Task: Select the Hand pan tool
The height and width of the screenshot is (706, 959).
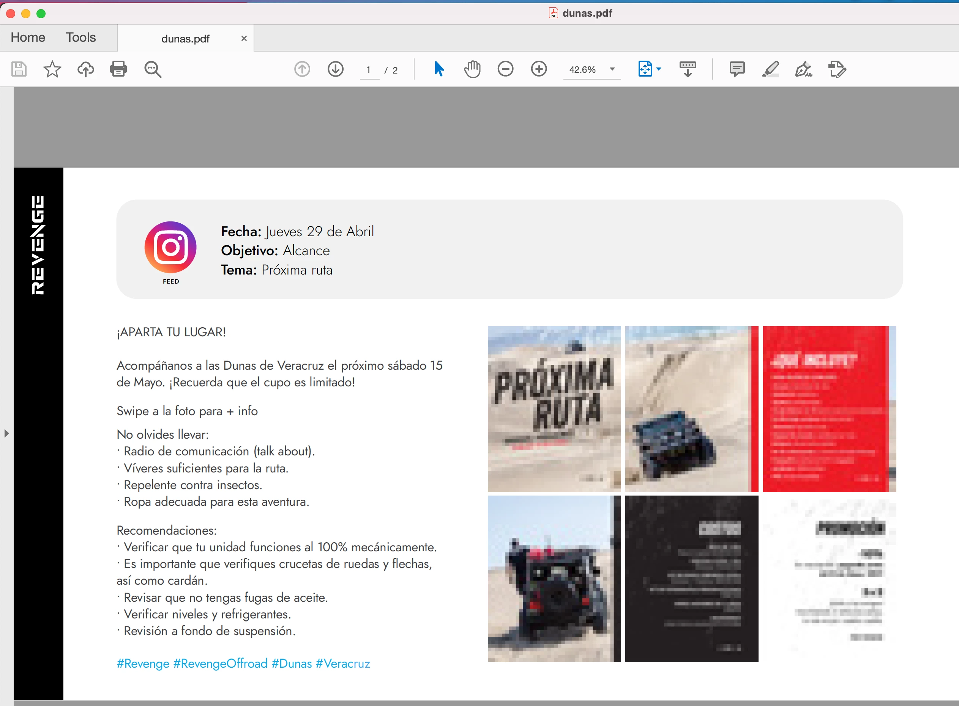Action: point(472,69)
